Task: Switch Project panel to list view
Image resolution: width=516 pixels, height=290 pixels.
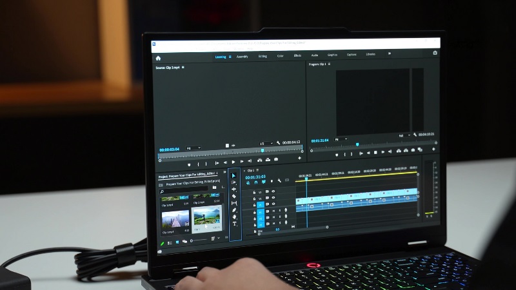Action: coord(170,243)
